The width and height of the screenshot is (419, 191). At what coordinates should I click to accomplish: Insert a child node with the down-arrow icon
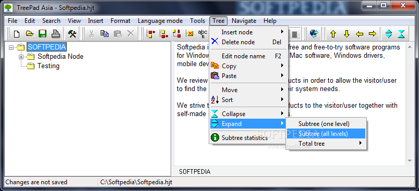pos(177,34)
